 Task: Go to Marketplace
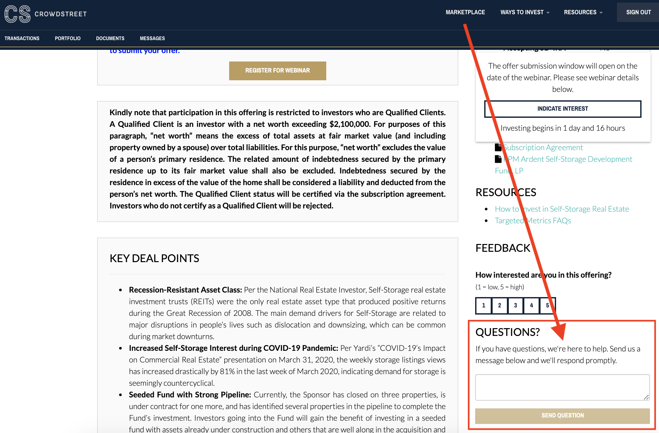pos(465,12)
